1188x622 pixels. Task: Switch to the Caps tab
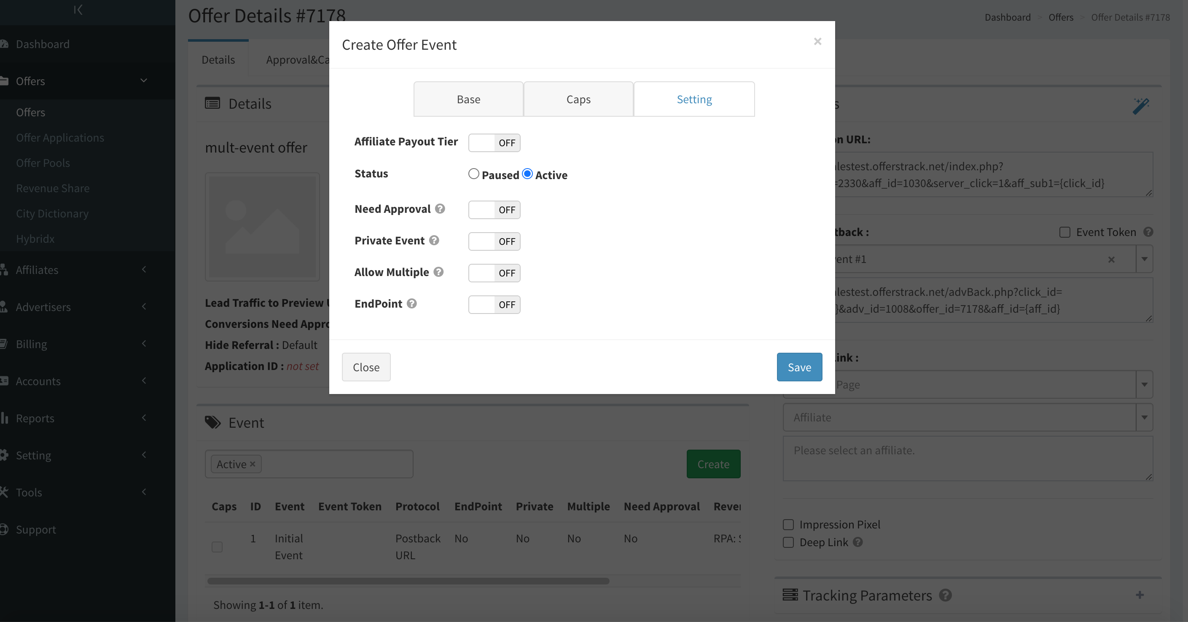point(578,99)
